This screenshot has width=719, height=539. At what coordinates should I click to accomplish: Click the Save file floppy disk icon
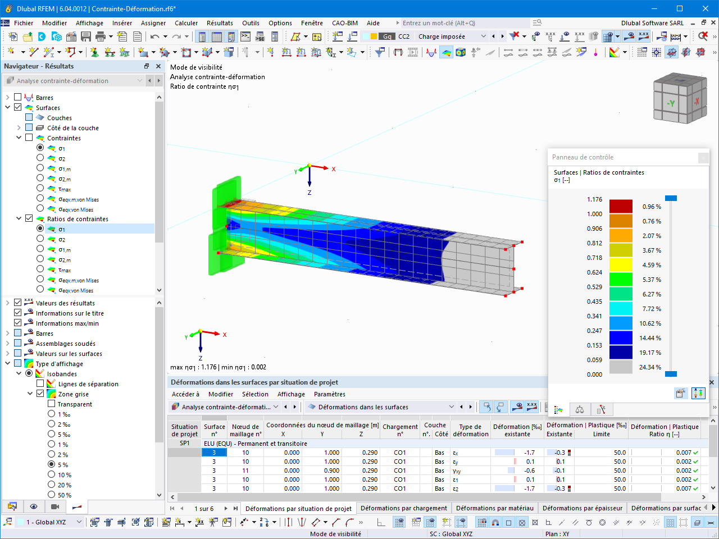86,36
